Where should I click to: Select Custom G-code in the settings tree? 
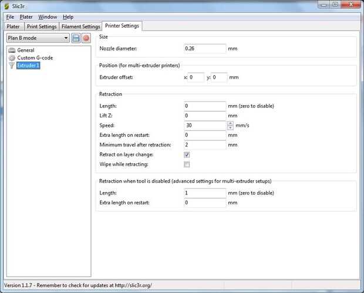click(x=35, y=58)
